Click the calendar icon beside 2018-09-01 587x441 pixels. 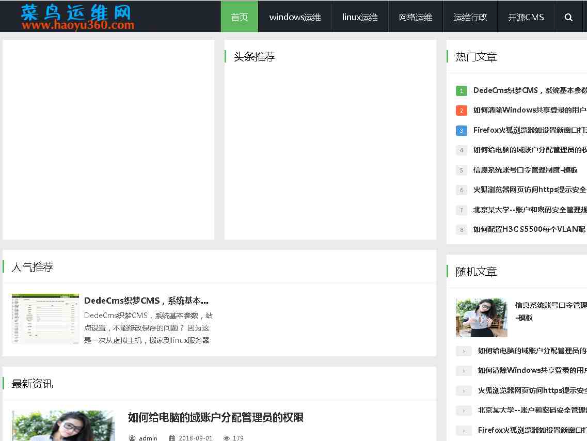coord(171,438)
